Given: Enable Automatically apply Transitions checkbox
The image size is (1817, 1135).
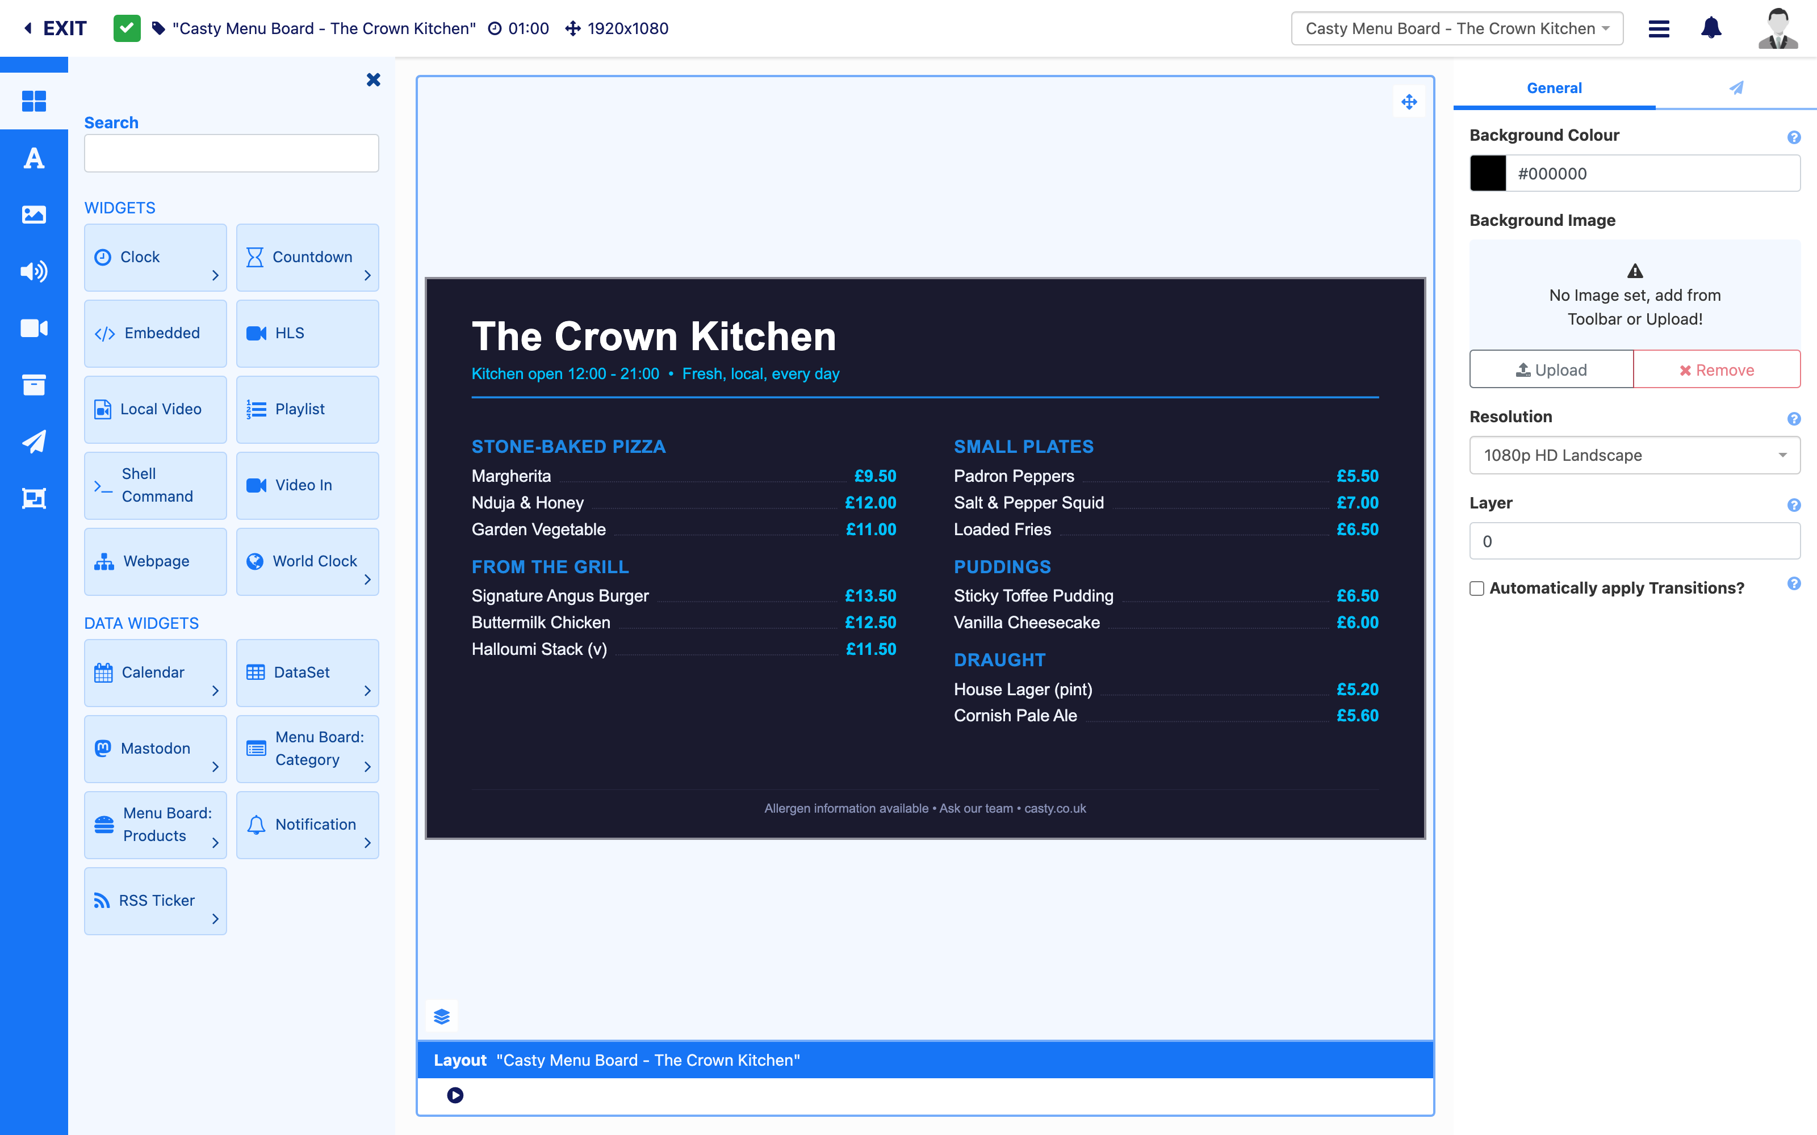Looking at the screenshot, I should tap(1477, 588).
